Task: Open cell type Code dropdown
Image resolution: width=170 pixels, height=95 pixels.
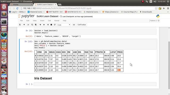Action: pos(64,25)
